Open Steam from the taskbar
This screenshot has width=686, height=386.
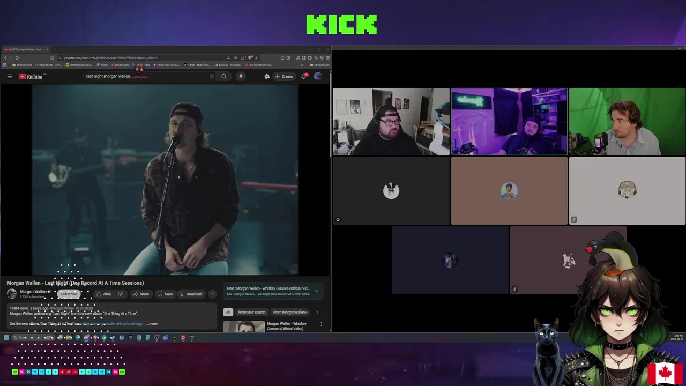113,338
